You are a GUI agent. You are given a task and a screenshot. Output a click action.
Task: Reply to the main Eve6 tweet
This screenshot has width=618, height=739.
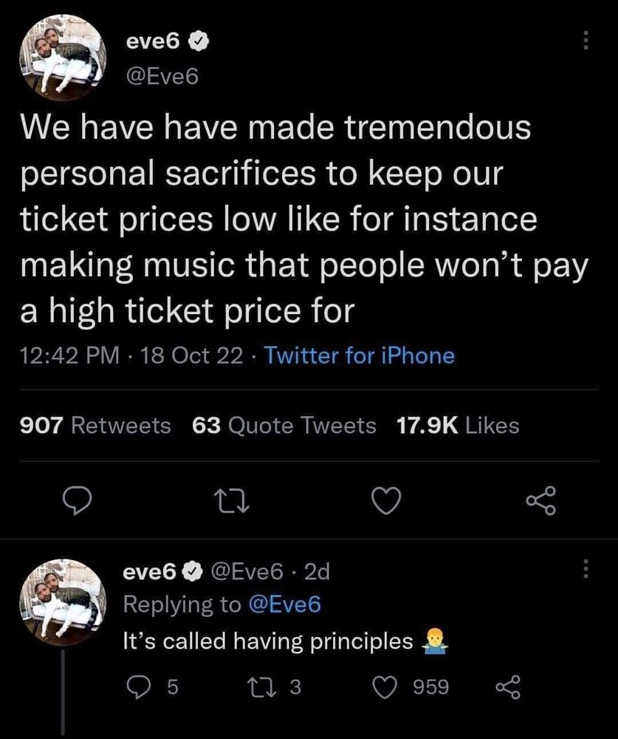(75, 502)
